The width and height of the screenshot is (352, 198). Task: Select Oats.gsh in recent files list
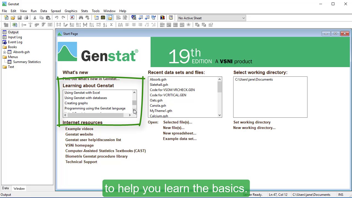tap(156, 100)
